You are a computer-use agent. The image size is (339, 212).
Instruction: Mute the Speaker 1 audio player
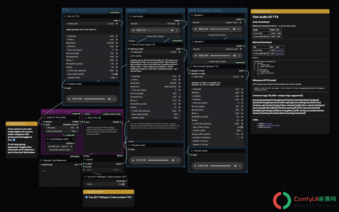click(x=234, y=29)
